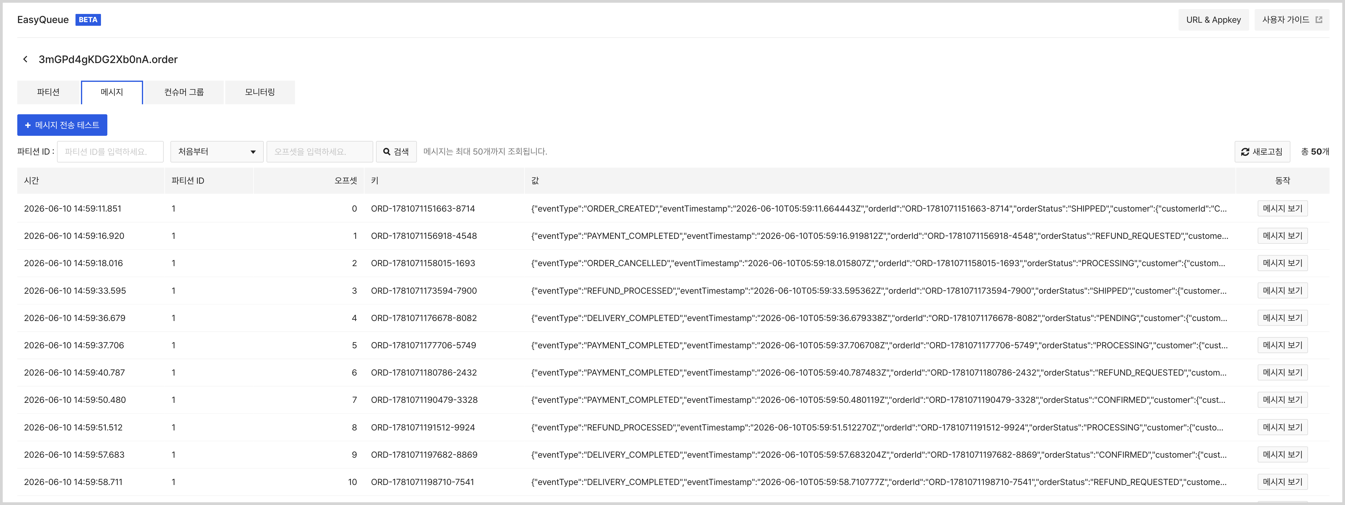Click key ORD-1781071180786-2432
This screenshot has height=505, width=1345.
tap(424, 373)
